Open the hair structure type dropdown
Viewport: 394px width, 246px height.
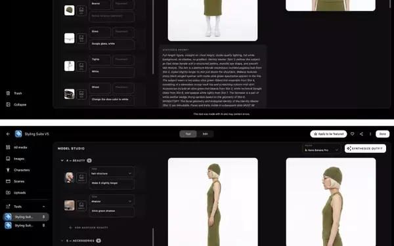click(x=112, y=172)
